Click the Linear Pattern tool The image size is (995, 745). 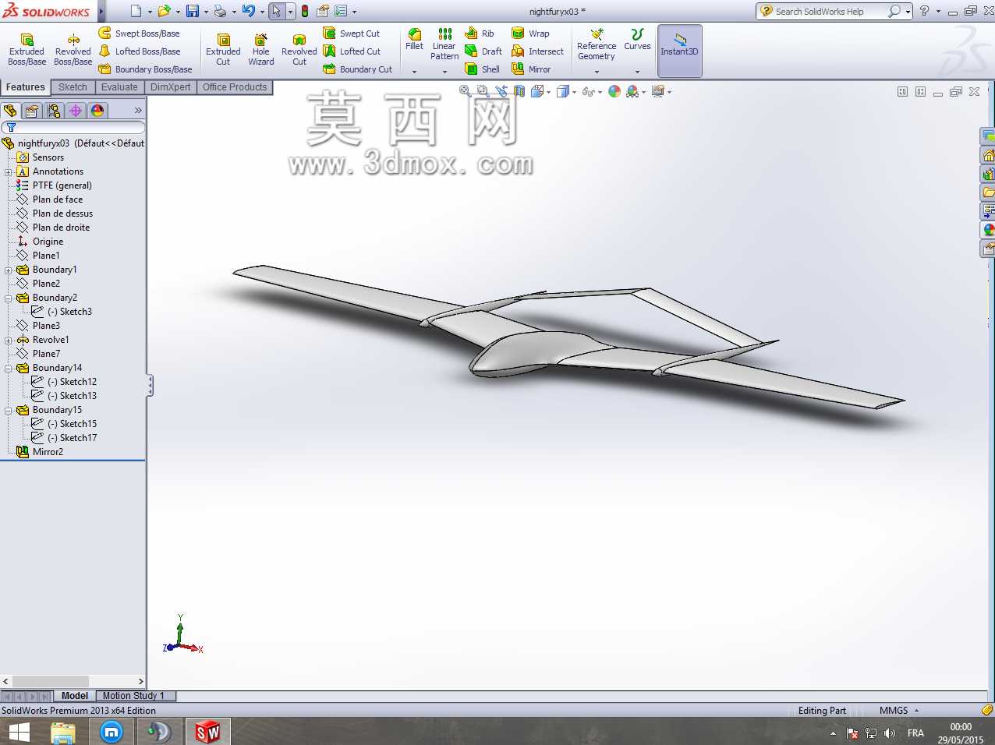444,44
